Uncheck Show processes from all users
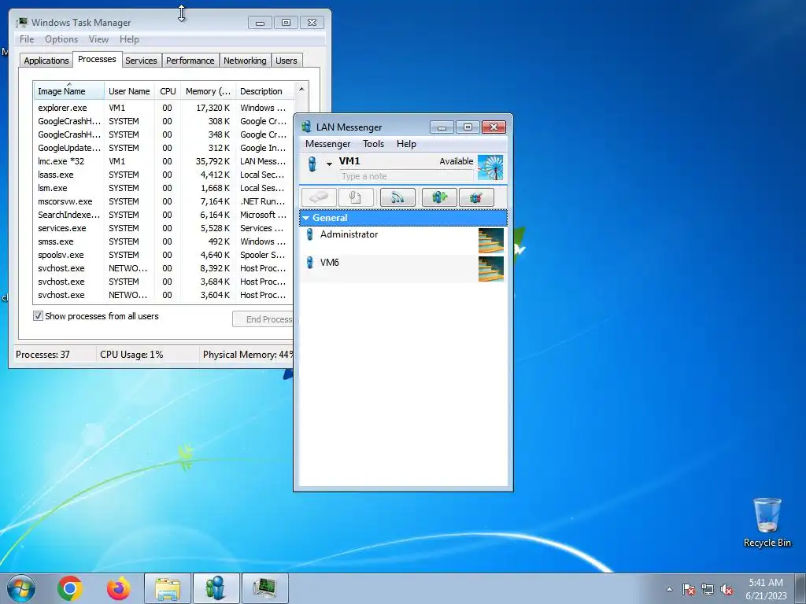 (x=38, y=316)
